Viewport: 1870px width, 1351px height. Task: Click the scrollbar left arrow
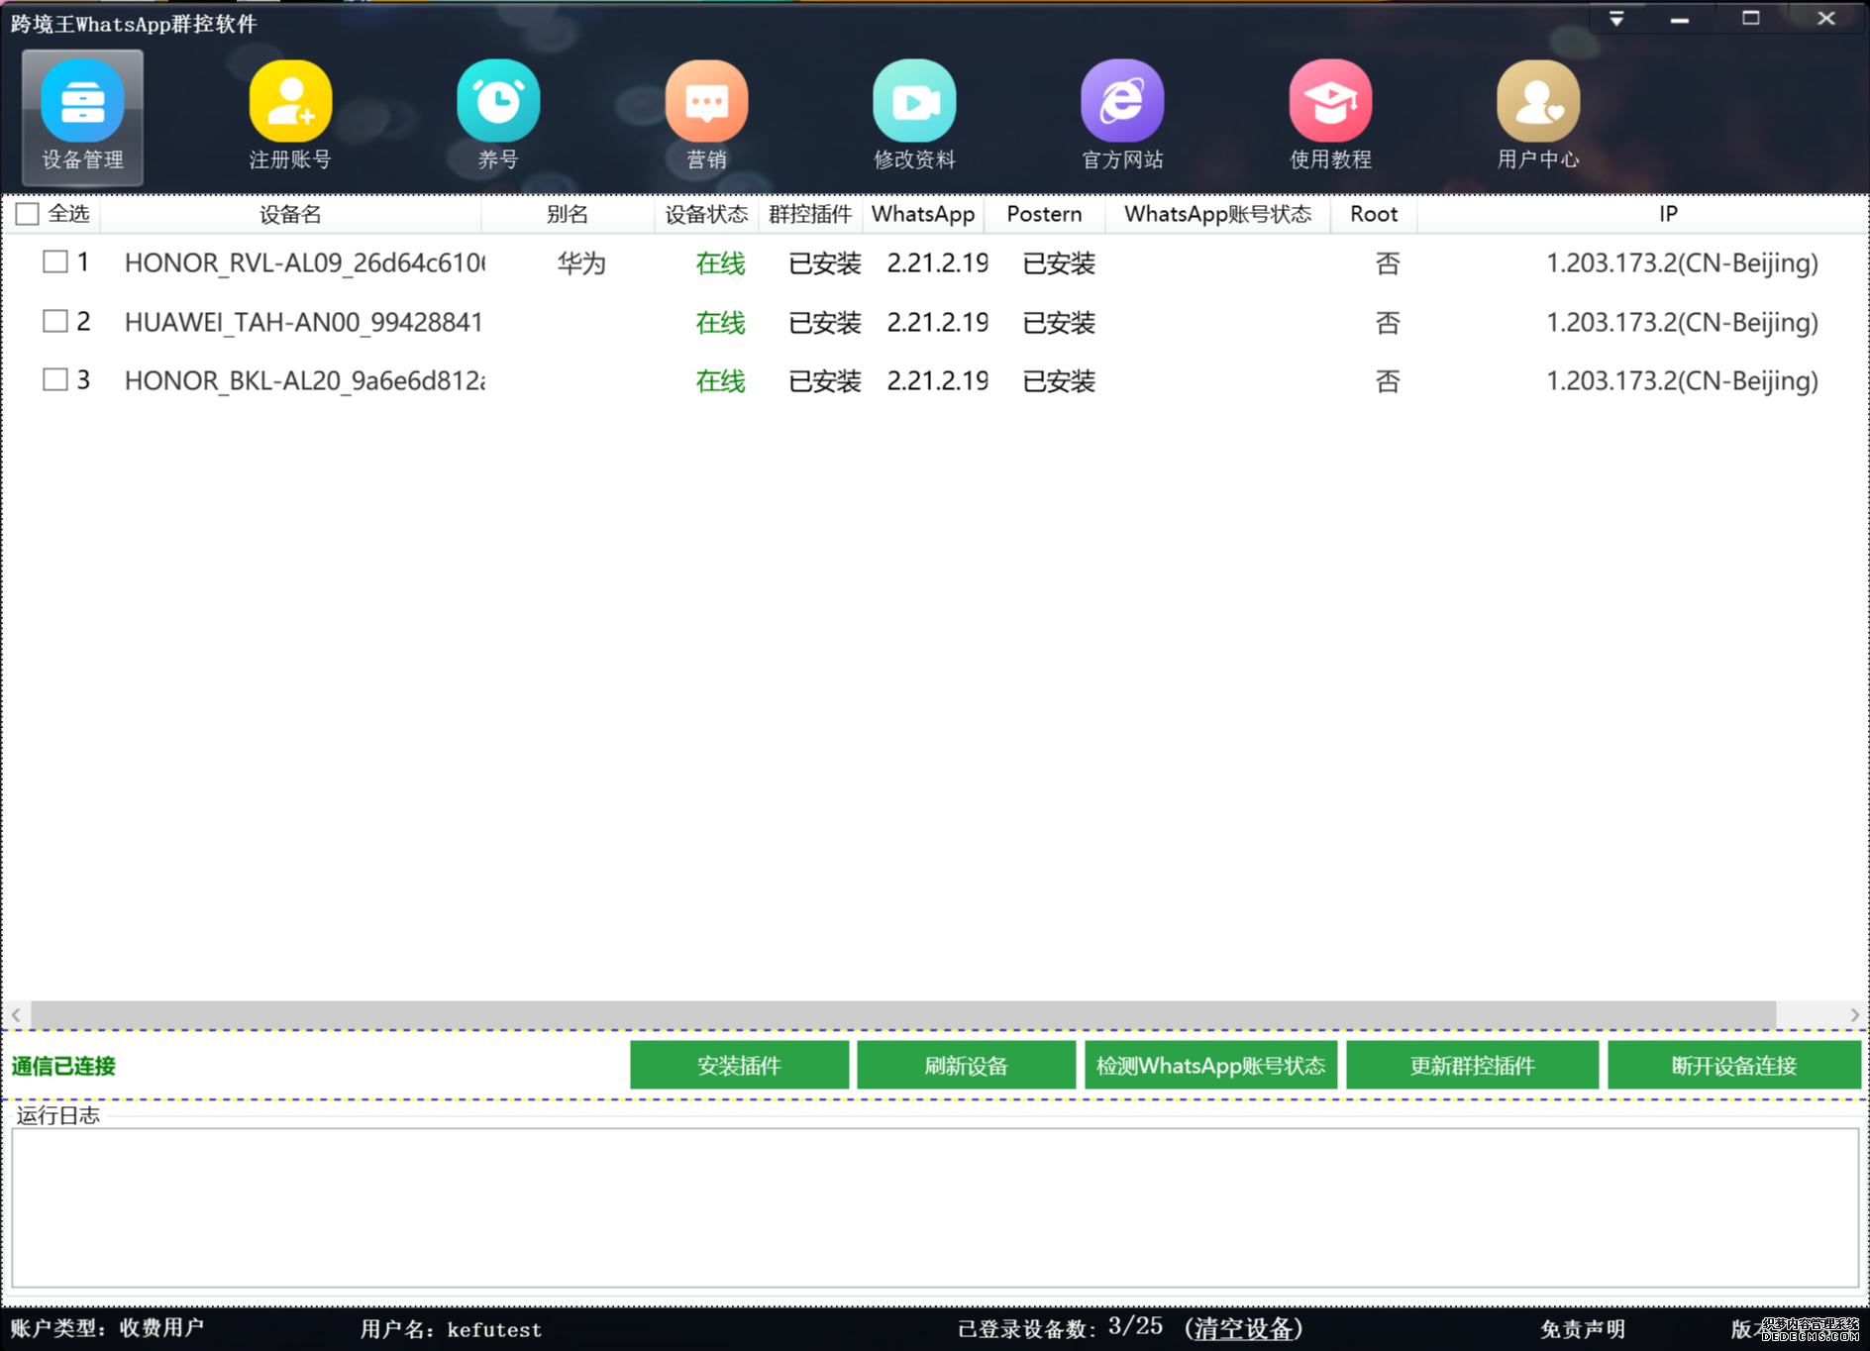[16, 1015]
